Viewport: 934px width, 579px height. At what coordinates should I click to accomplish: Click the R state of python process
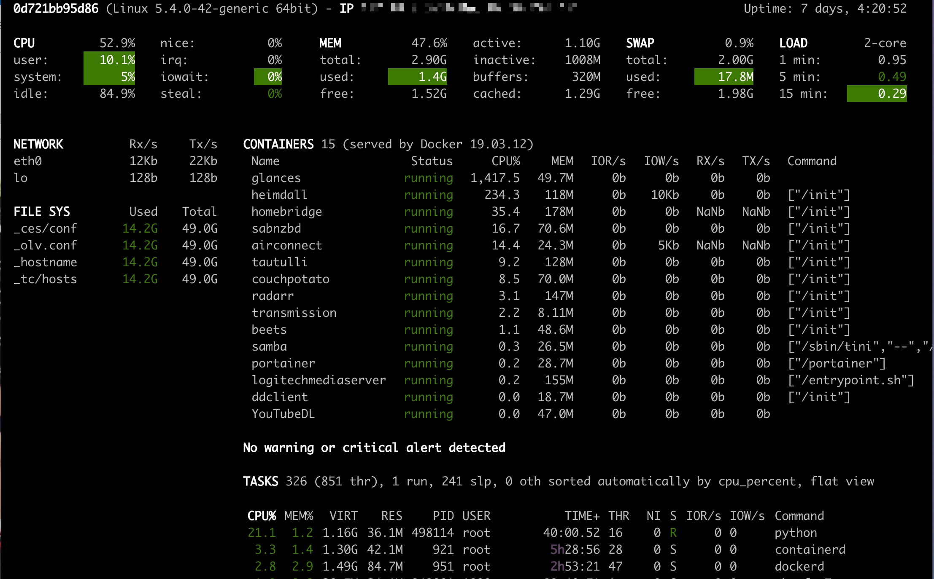(x=673, y=533)
